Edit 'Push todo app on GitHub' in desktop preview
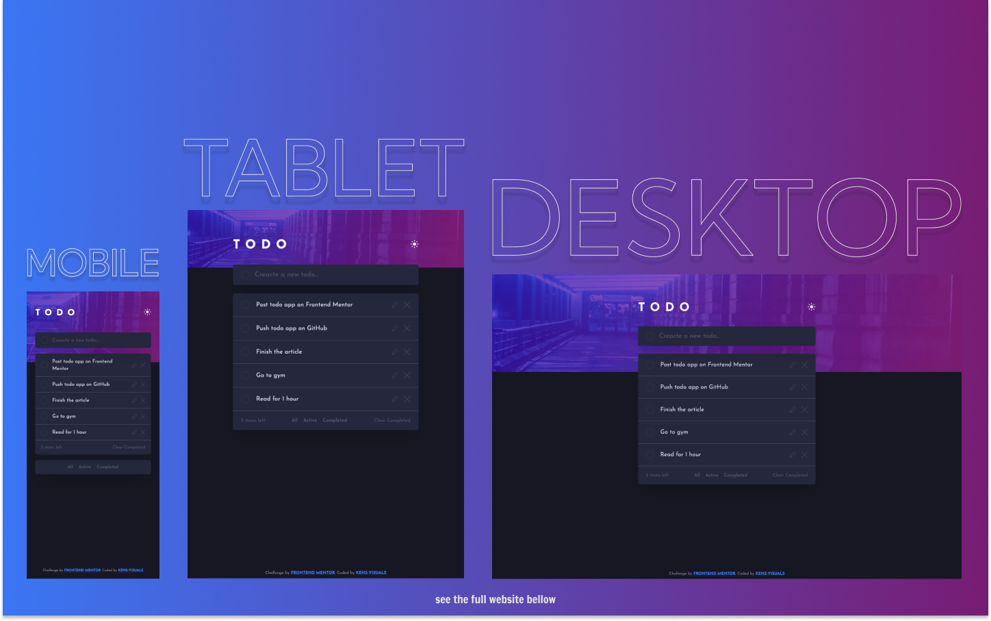Screen dimensions: 991x621 point(793,388)
